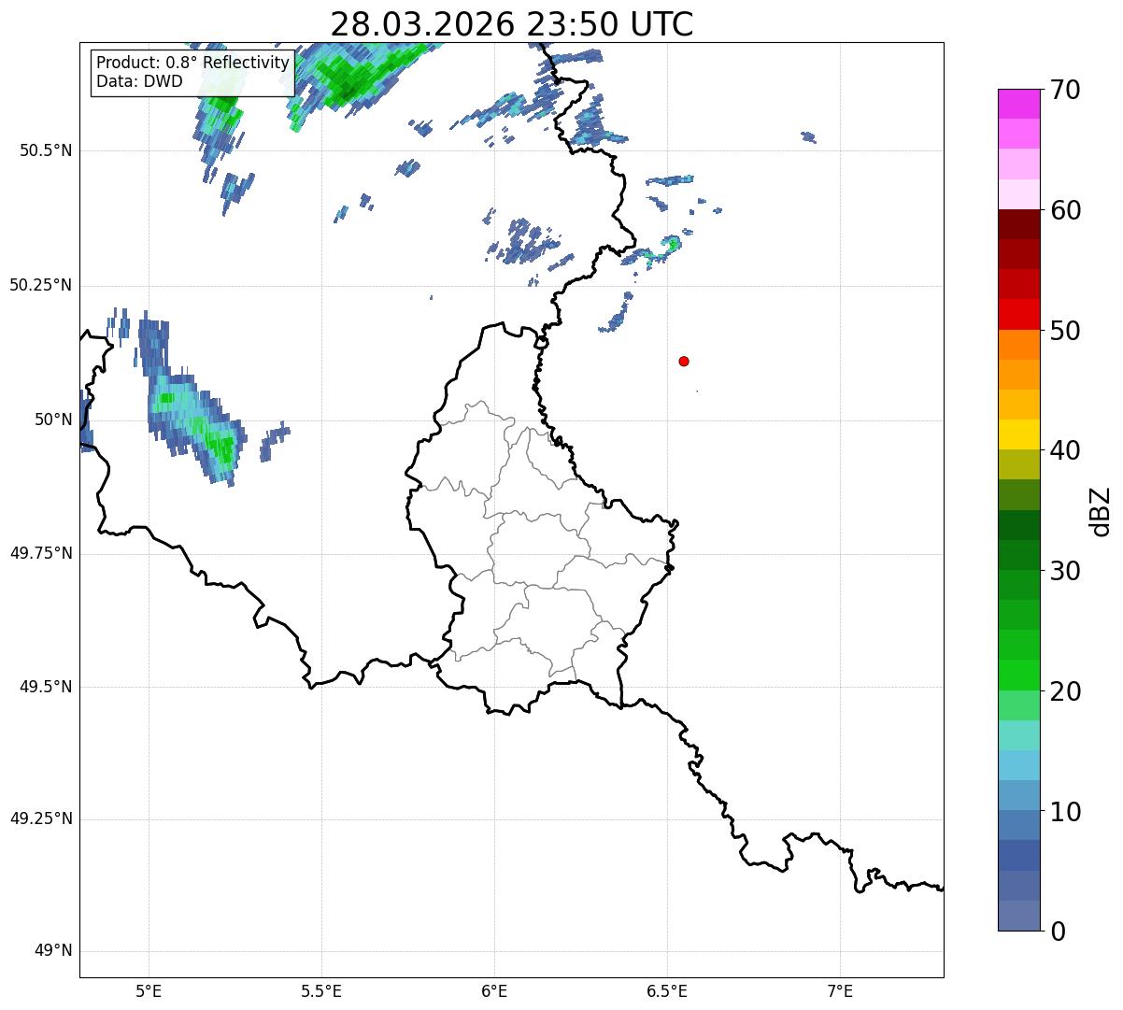
Task: Click the 10 tick on the colorbar
Action: pyautogui.click(x=1065, y=811)
